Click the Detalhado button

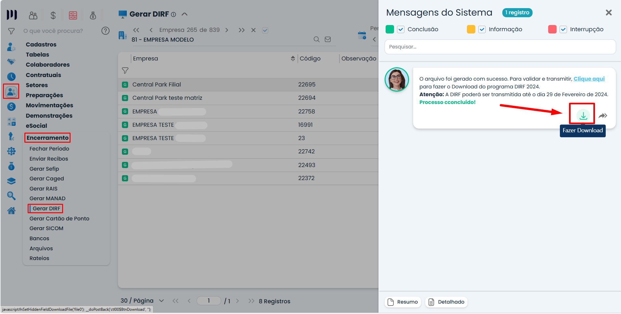446,302
